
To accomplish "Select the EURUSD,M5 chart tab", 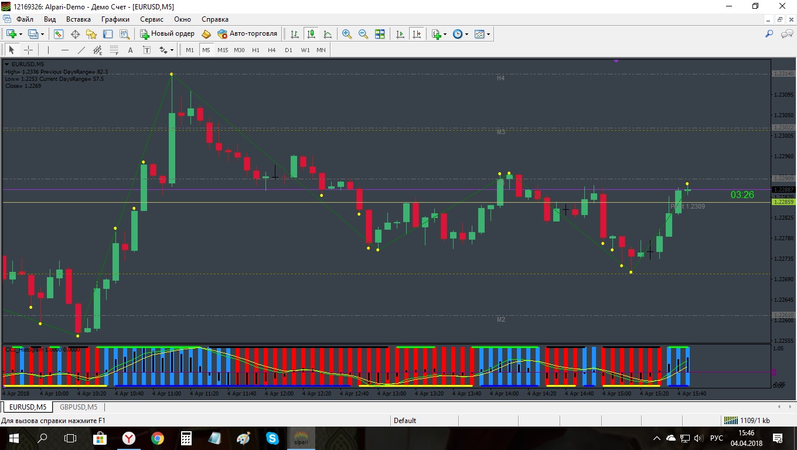I will [28, 407].
